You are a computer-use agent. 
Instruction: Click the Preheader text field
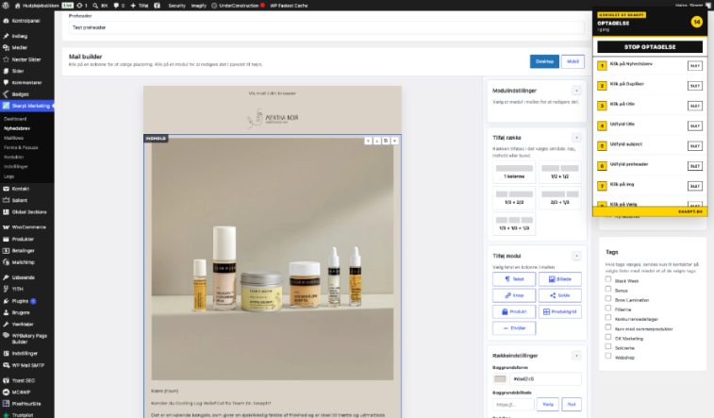pyautogui.click(x=326, y=27)
